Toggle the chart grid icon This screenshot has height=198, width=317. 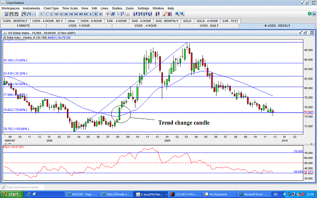pos(113,14)
